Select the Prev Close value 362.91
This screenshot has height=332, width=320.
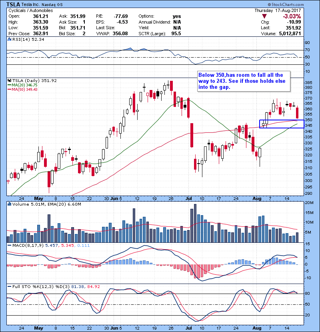[x=40, y=34]
